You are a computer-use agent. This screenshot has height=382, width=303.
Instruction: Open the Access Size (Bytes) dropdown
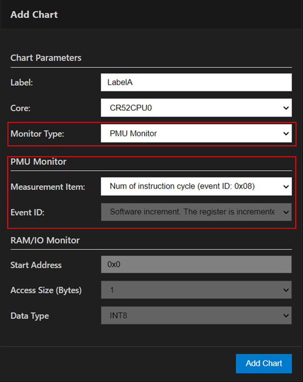click(196, 290)
